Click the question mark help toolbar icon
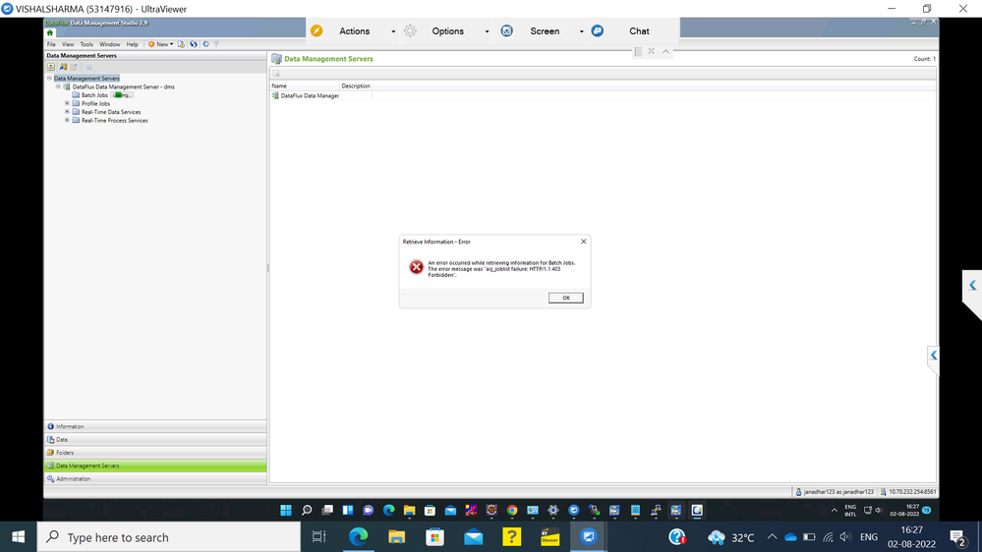This screenshot has width=982, height=552. (x=216, y=44)
